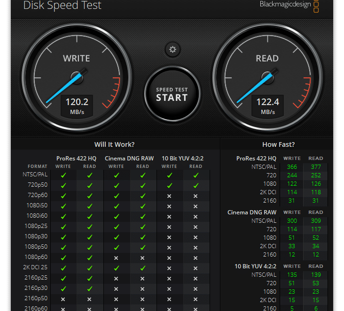This screenshot has height=311, width=344.
Task: Click 10 Bit YUV write cross for 1080p60
Action: coord(169,258)
